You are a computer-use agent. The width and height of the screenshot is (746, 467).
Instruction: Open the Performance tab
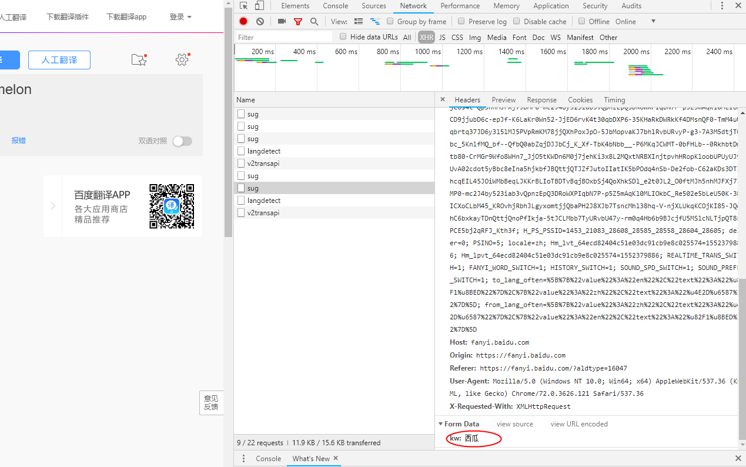(460, 6)
